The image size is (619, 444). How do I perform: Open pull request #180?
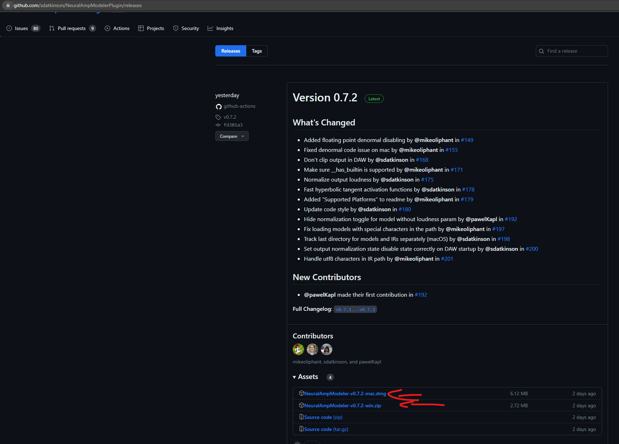click(405, 209)
